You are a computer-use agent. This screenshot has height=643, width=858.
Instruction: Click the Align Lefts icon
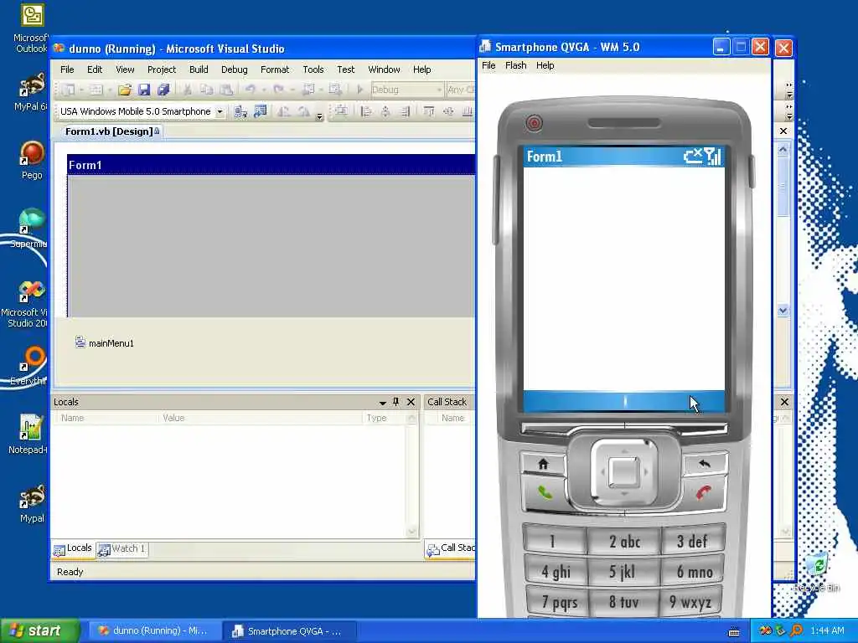pos(366,111)
